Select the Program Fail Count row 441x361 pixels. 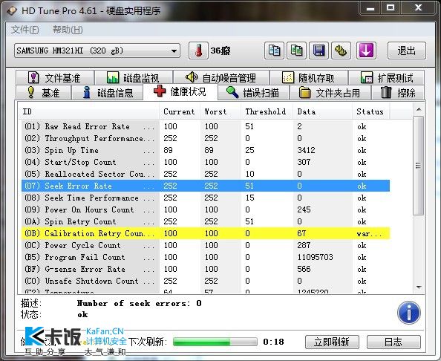206,257
